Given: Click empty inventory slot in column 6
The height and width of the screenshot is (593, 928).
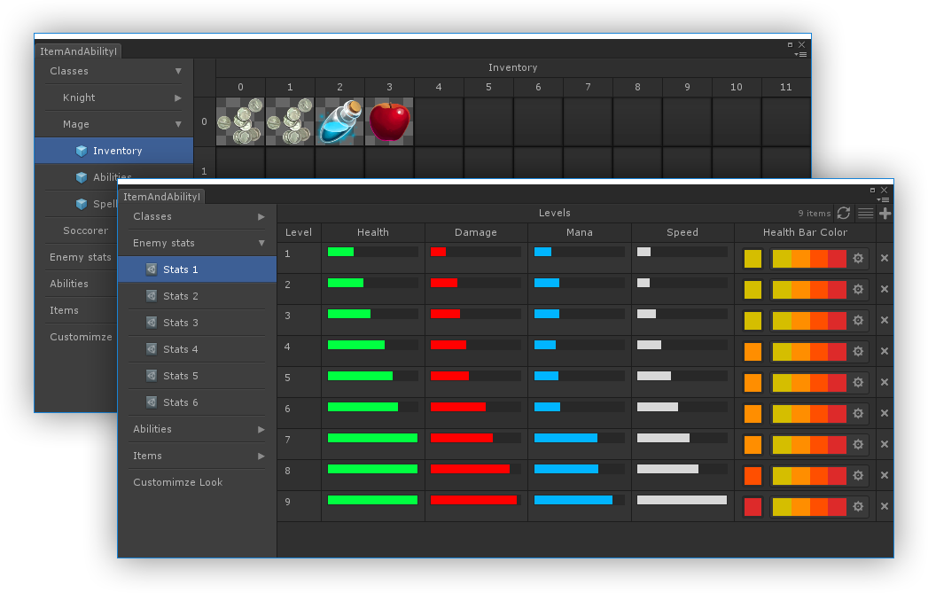Looking at the screenshot, I should tap(538, 121).
